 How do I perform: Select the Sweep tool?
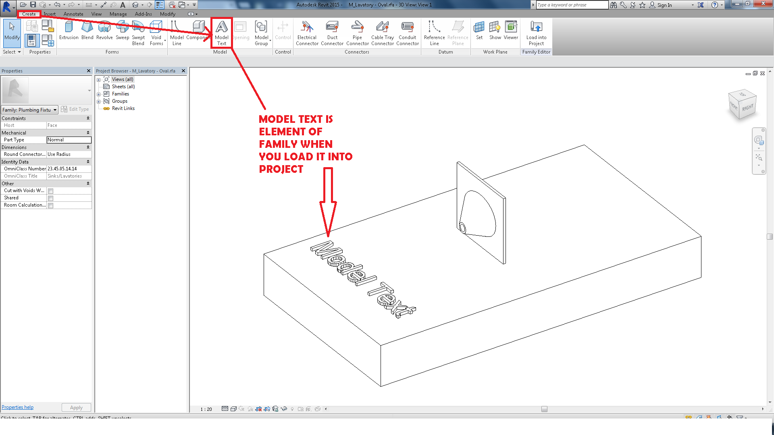click(122, 32)
